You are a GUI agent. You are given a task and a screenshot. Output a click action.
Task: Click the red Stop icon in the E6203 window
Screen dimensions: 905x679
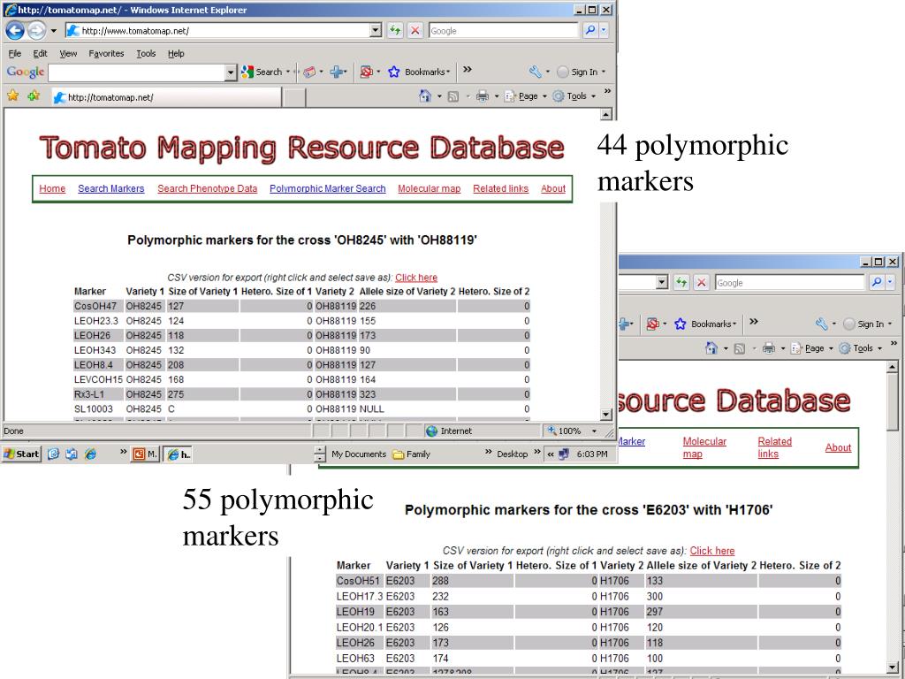click(701, 282)
